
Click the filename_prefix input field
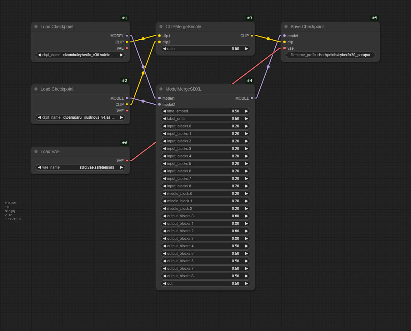(330, 55)
